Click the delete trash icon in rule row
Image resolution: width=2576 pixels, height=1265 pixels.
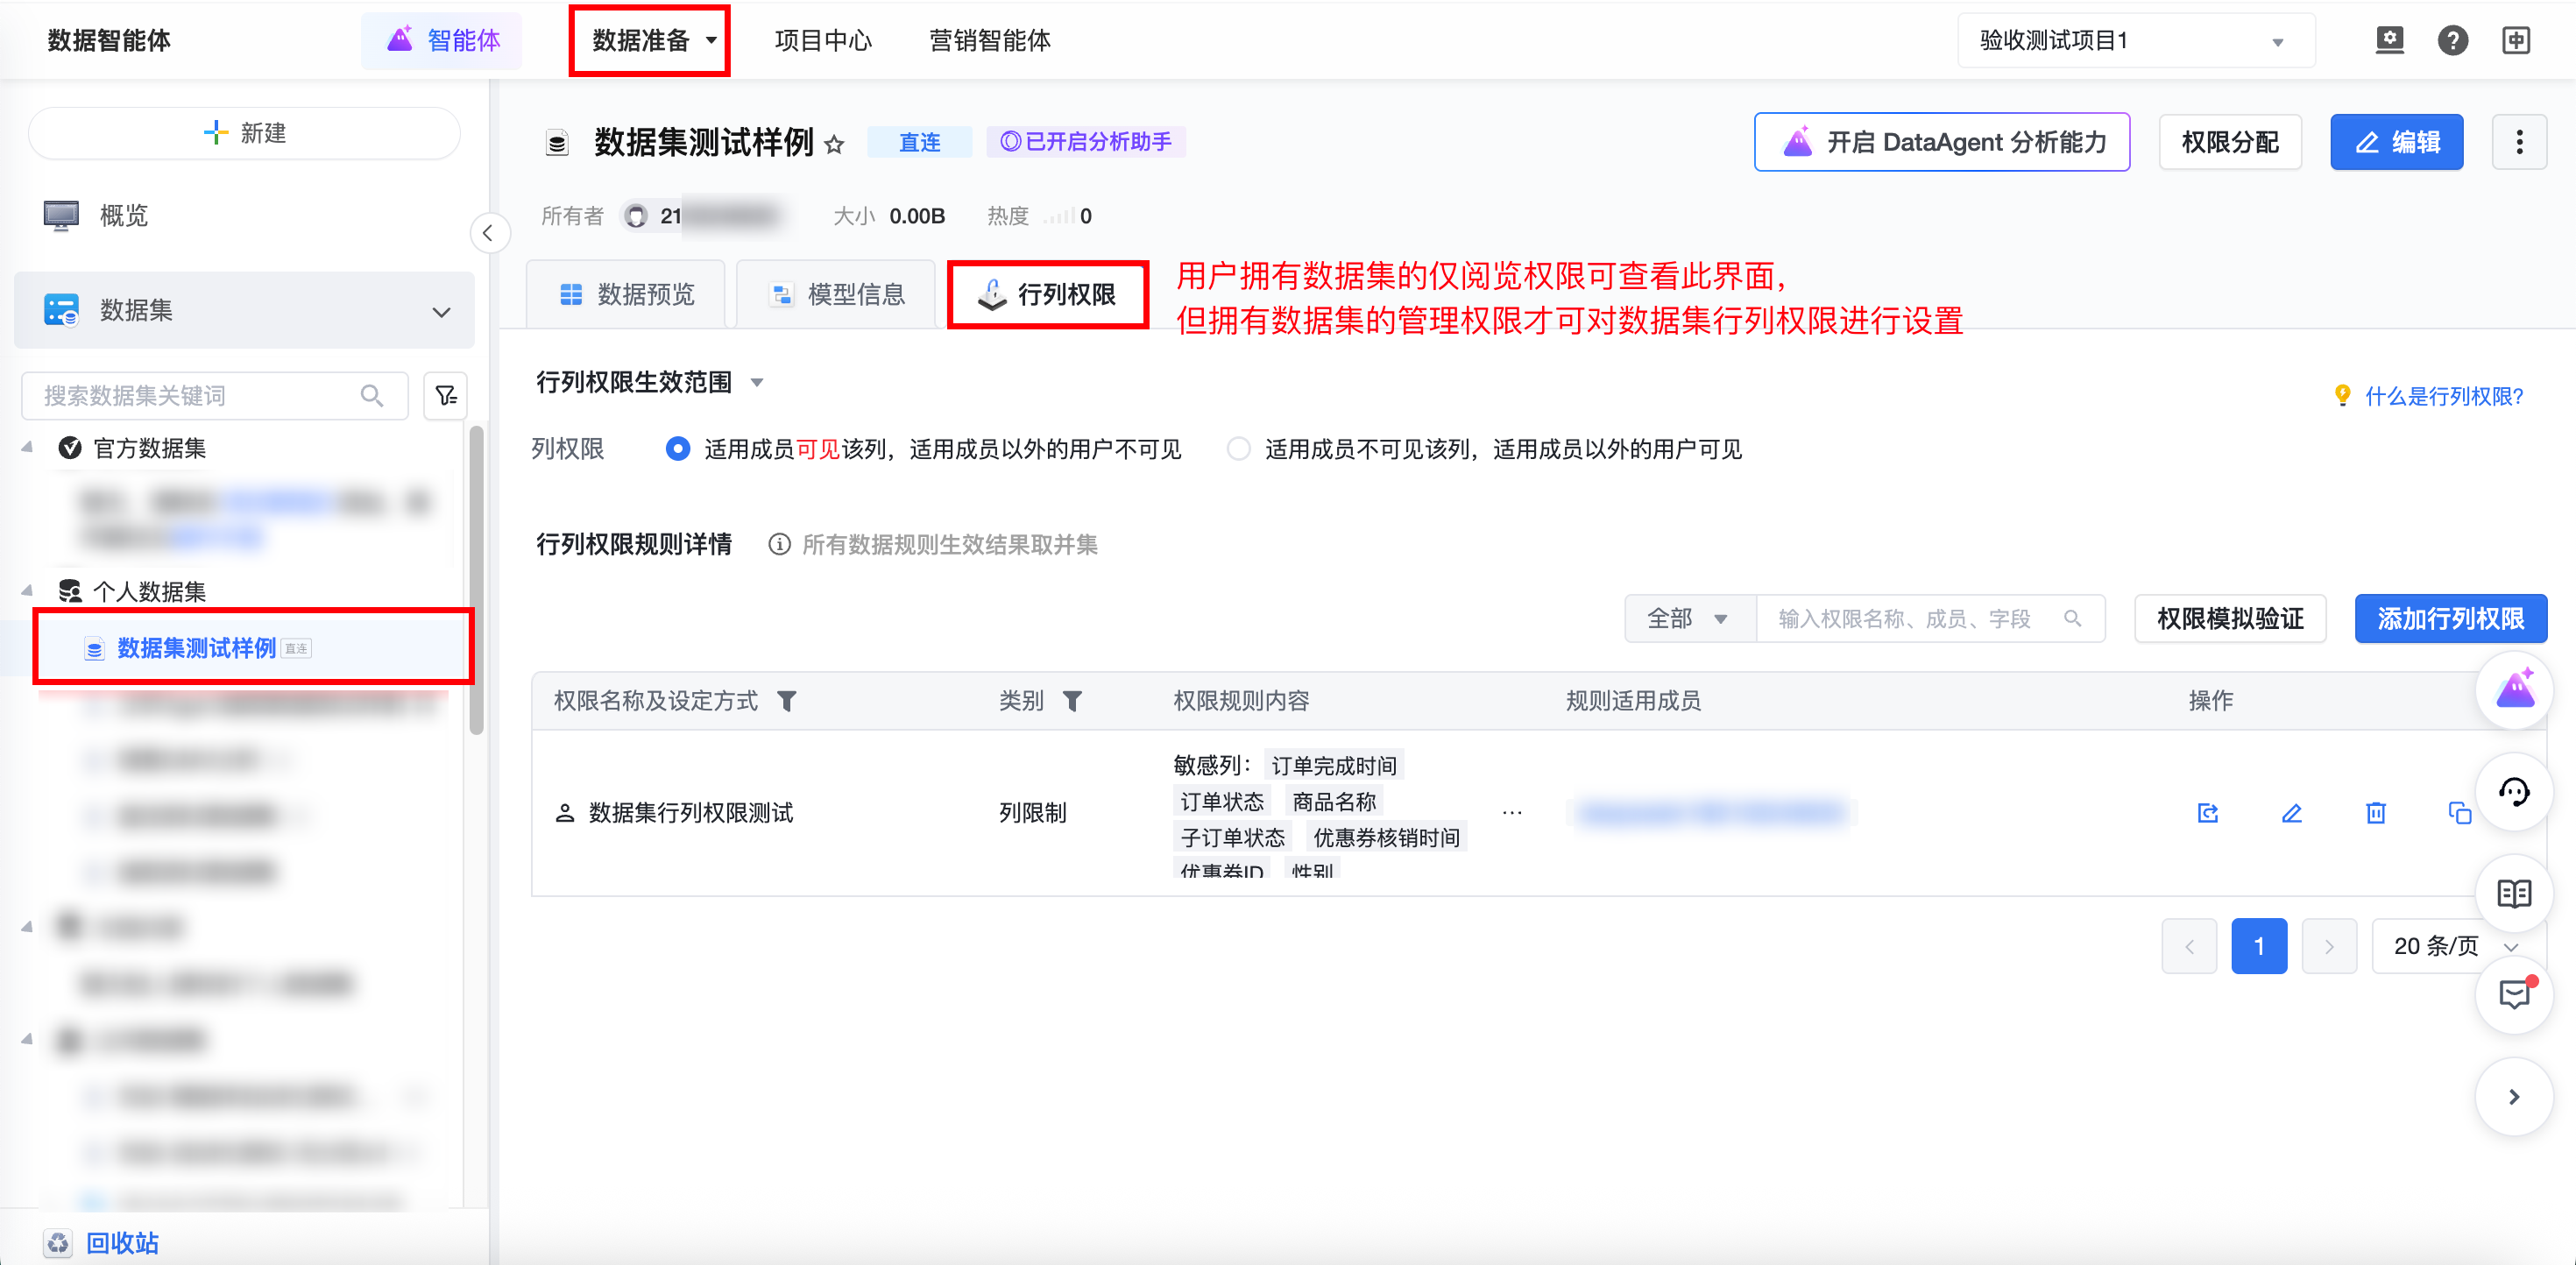(x=2375, y=813)
